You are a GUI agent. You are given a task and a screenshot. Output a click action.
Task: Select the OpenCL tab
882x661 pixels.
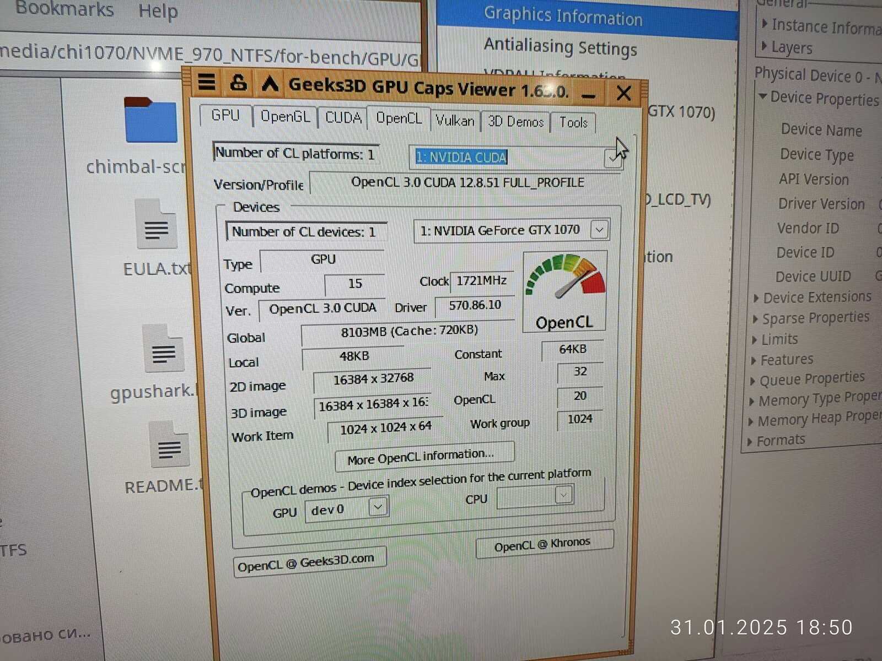tap(399, 118)
